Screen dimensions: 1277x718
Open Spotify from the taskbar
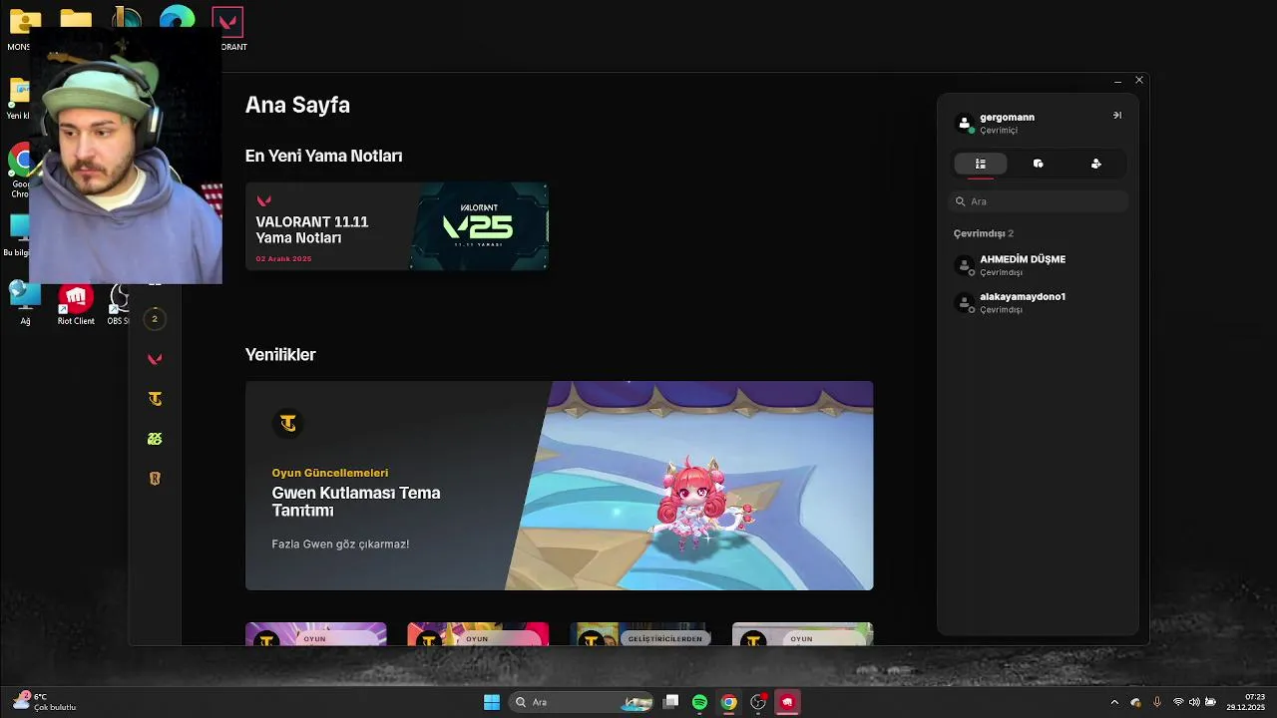pos(699,702)
